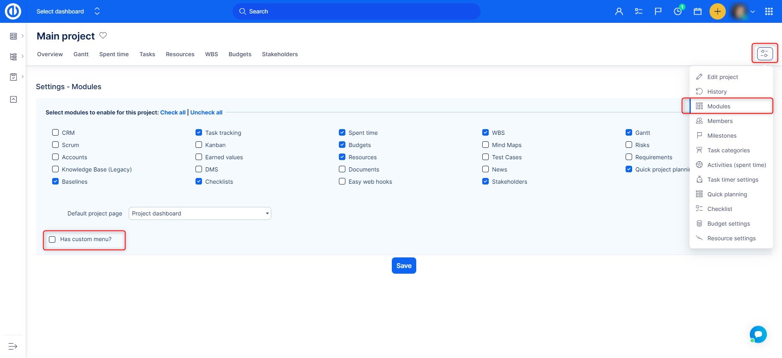Open the calendar icon in top bar
This screenshot has width=782, height=358.
(698, 11)
